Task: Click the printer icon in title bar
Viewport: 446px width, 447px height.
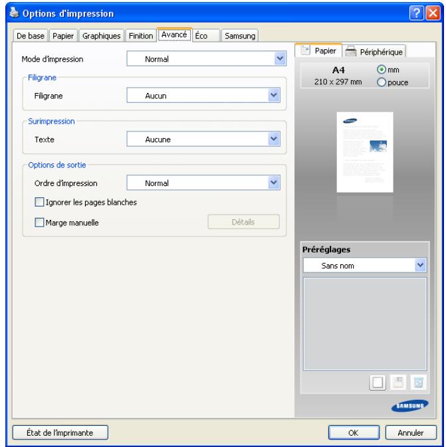Action: (x=14, y=13)
